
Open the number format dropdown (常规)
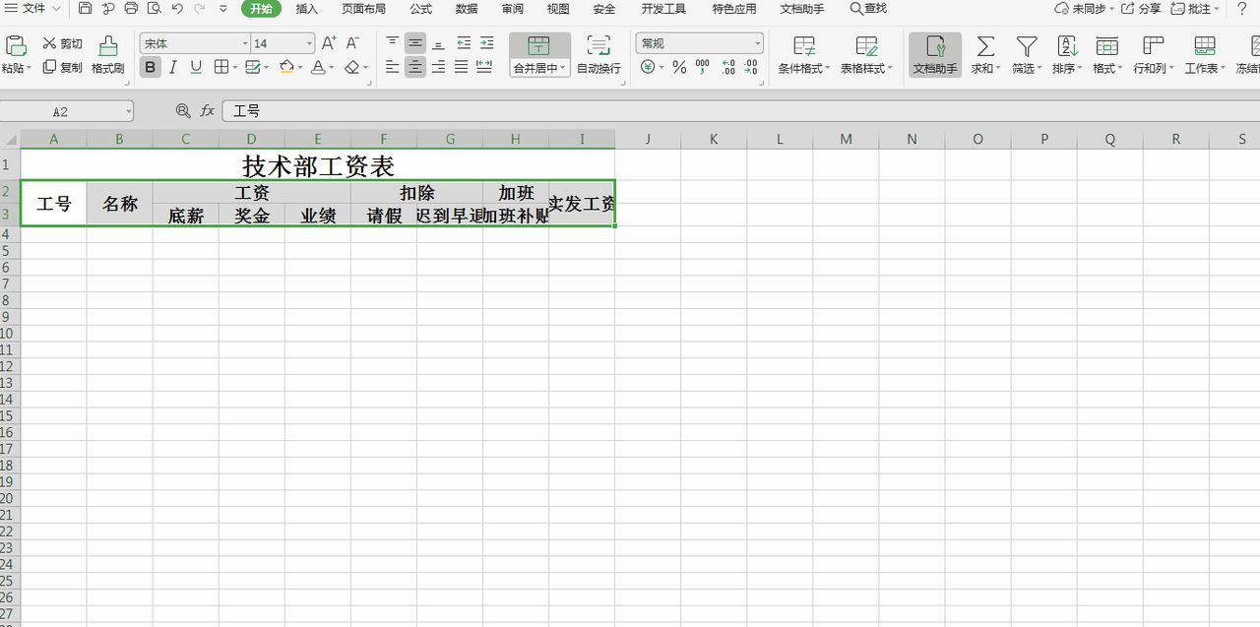click(757, 44)
